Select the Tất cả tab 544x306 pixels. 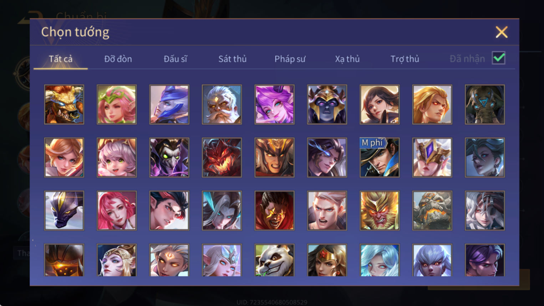coord(61,59)
